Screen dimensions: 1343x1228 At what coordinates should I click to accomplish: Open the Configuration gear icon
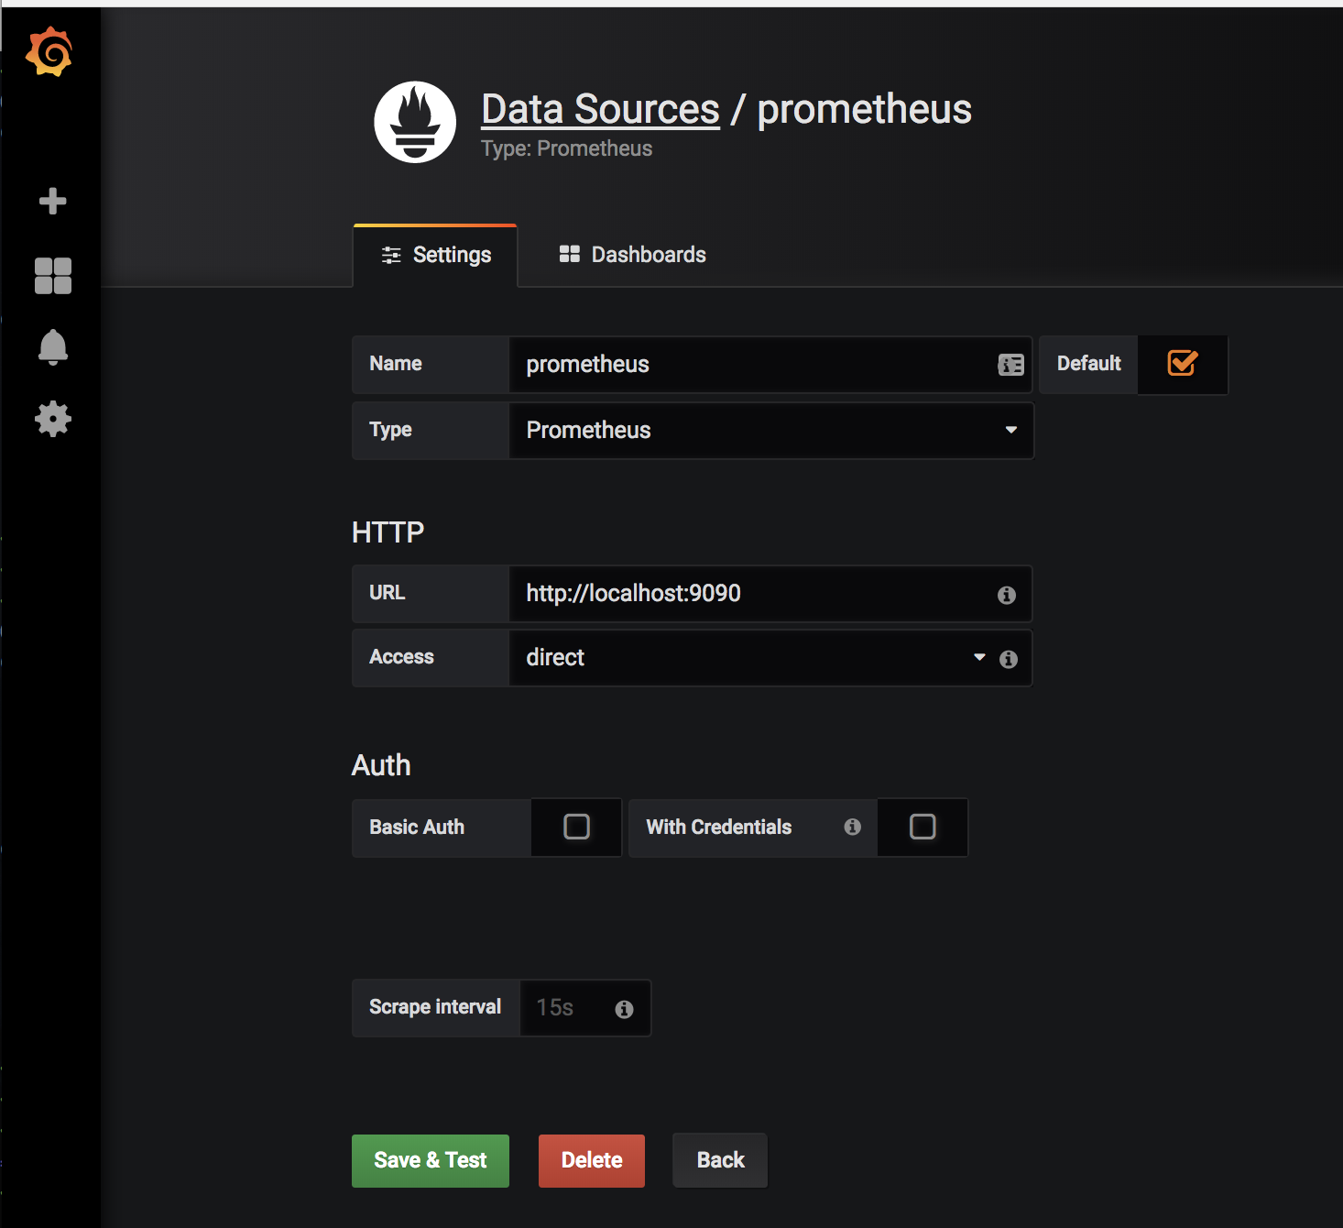coord(52,419)
